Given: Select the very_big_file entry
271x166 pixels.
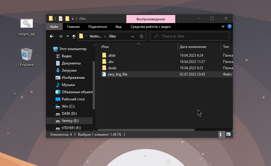Looking at the screenshot, I should [167, 74].
